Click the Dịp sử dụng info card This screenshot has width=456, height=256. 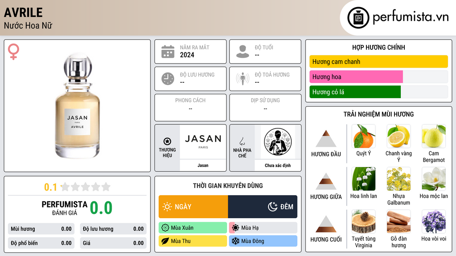coord(265,108)
